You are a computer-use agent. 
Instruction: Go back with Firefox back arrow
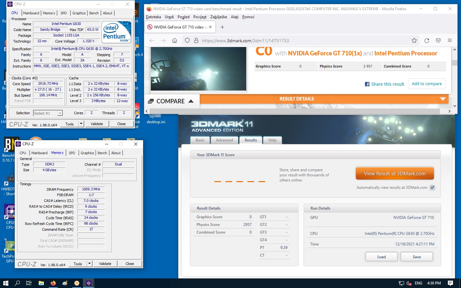(152, 40)
